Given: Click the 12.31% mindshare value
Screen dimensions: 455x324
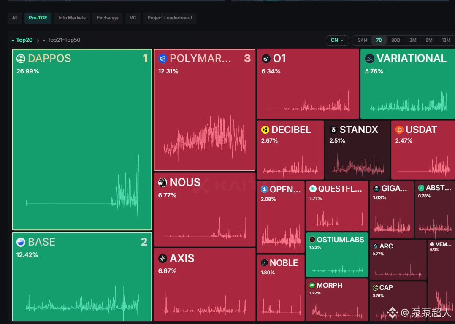Looking at the screenshot, I should tap(168, 71).
